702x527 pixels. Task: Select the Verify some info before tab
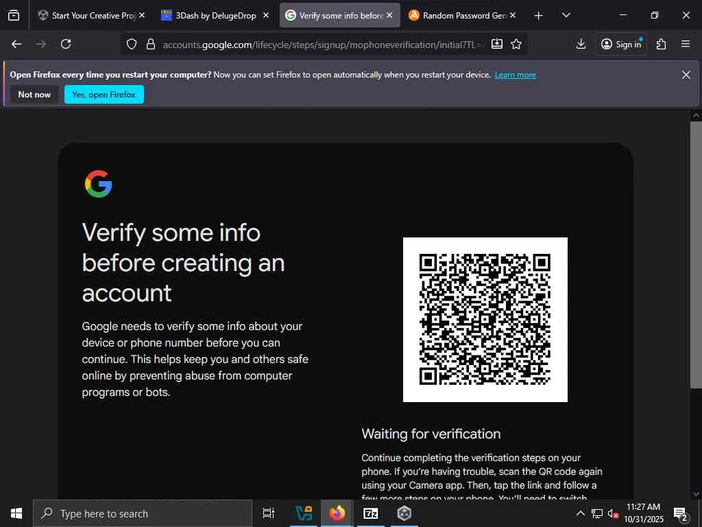[340, 15]
